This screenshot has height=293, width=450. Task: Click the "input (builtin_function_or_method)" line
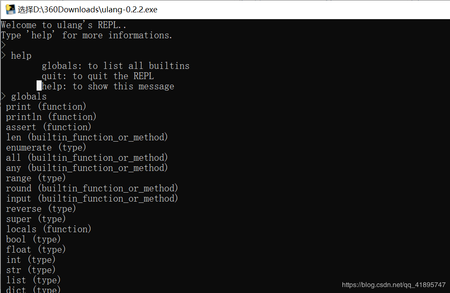point(92,199)
